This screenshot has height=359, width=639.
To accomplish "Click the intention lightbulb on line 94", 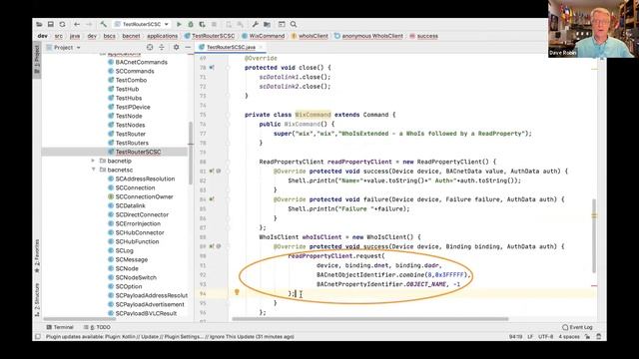I will point(237,292).
